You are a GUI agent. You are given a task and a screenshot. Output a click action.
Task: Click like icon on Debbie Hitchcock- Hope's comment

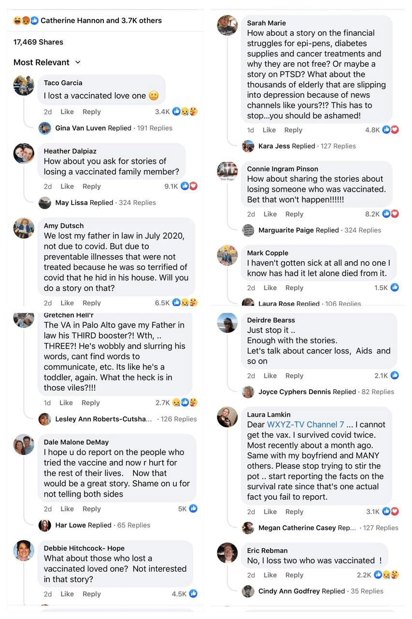pyautogui.click(x=193, y=594)
